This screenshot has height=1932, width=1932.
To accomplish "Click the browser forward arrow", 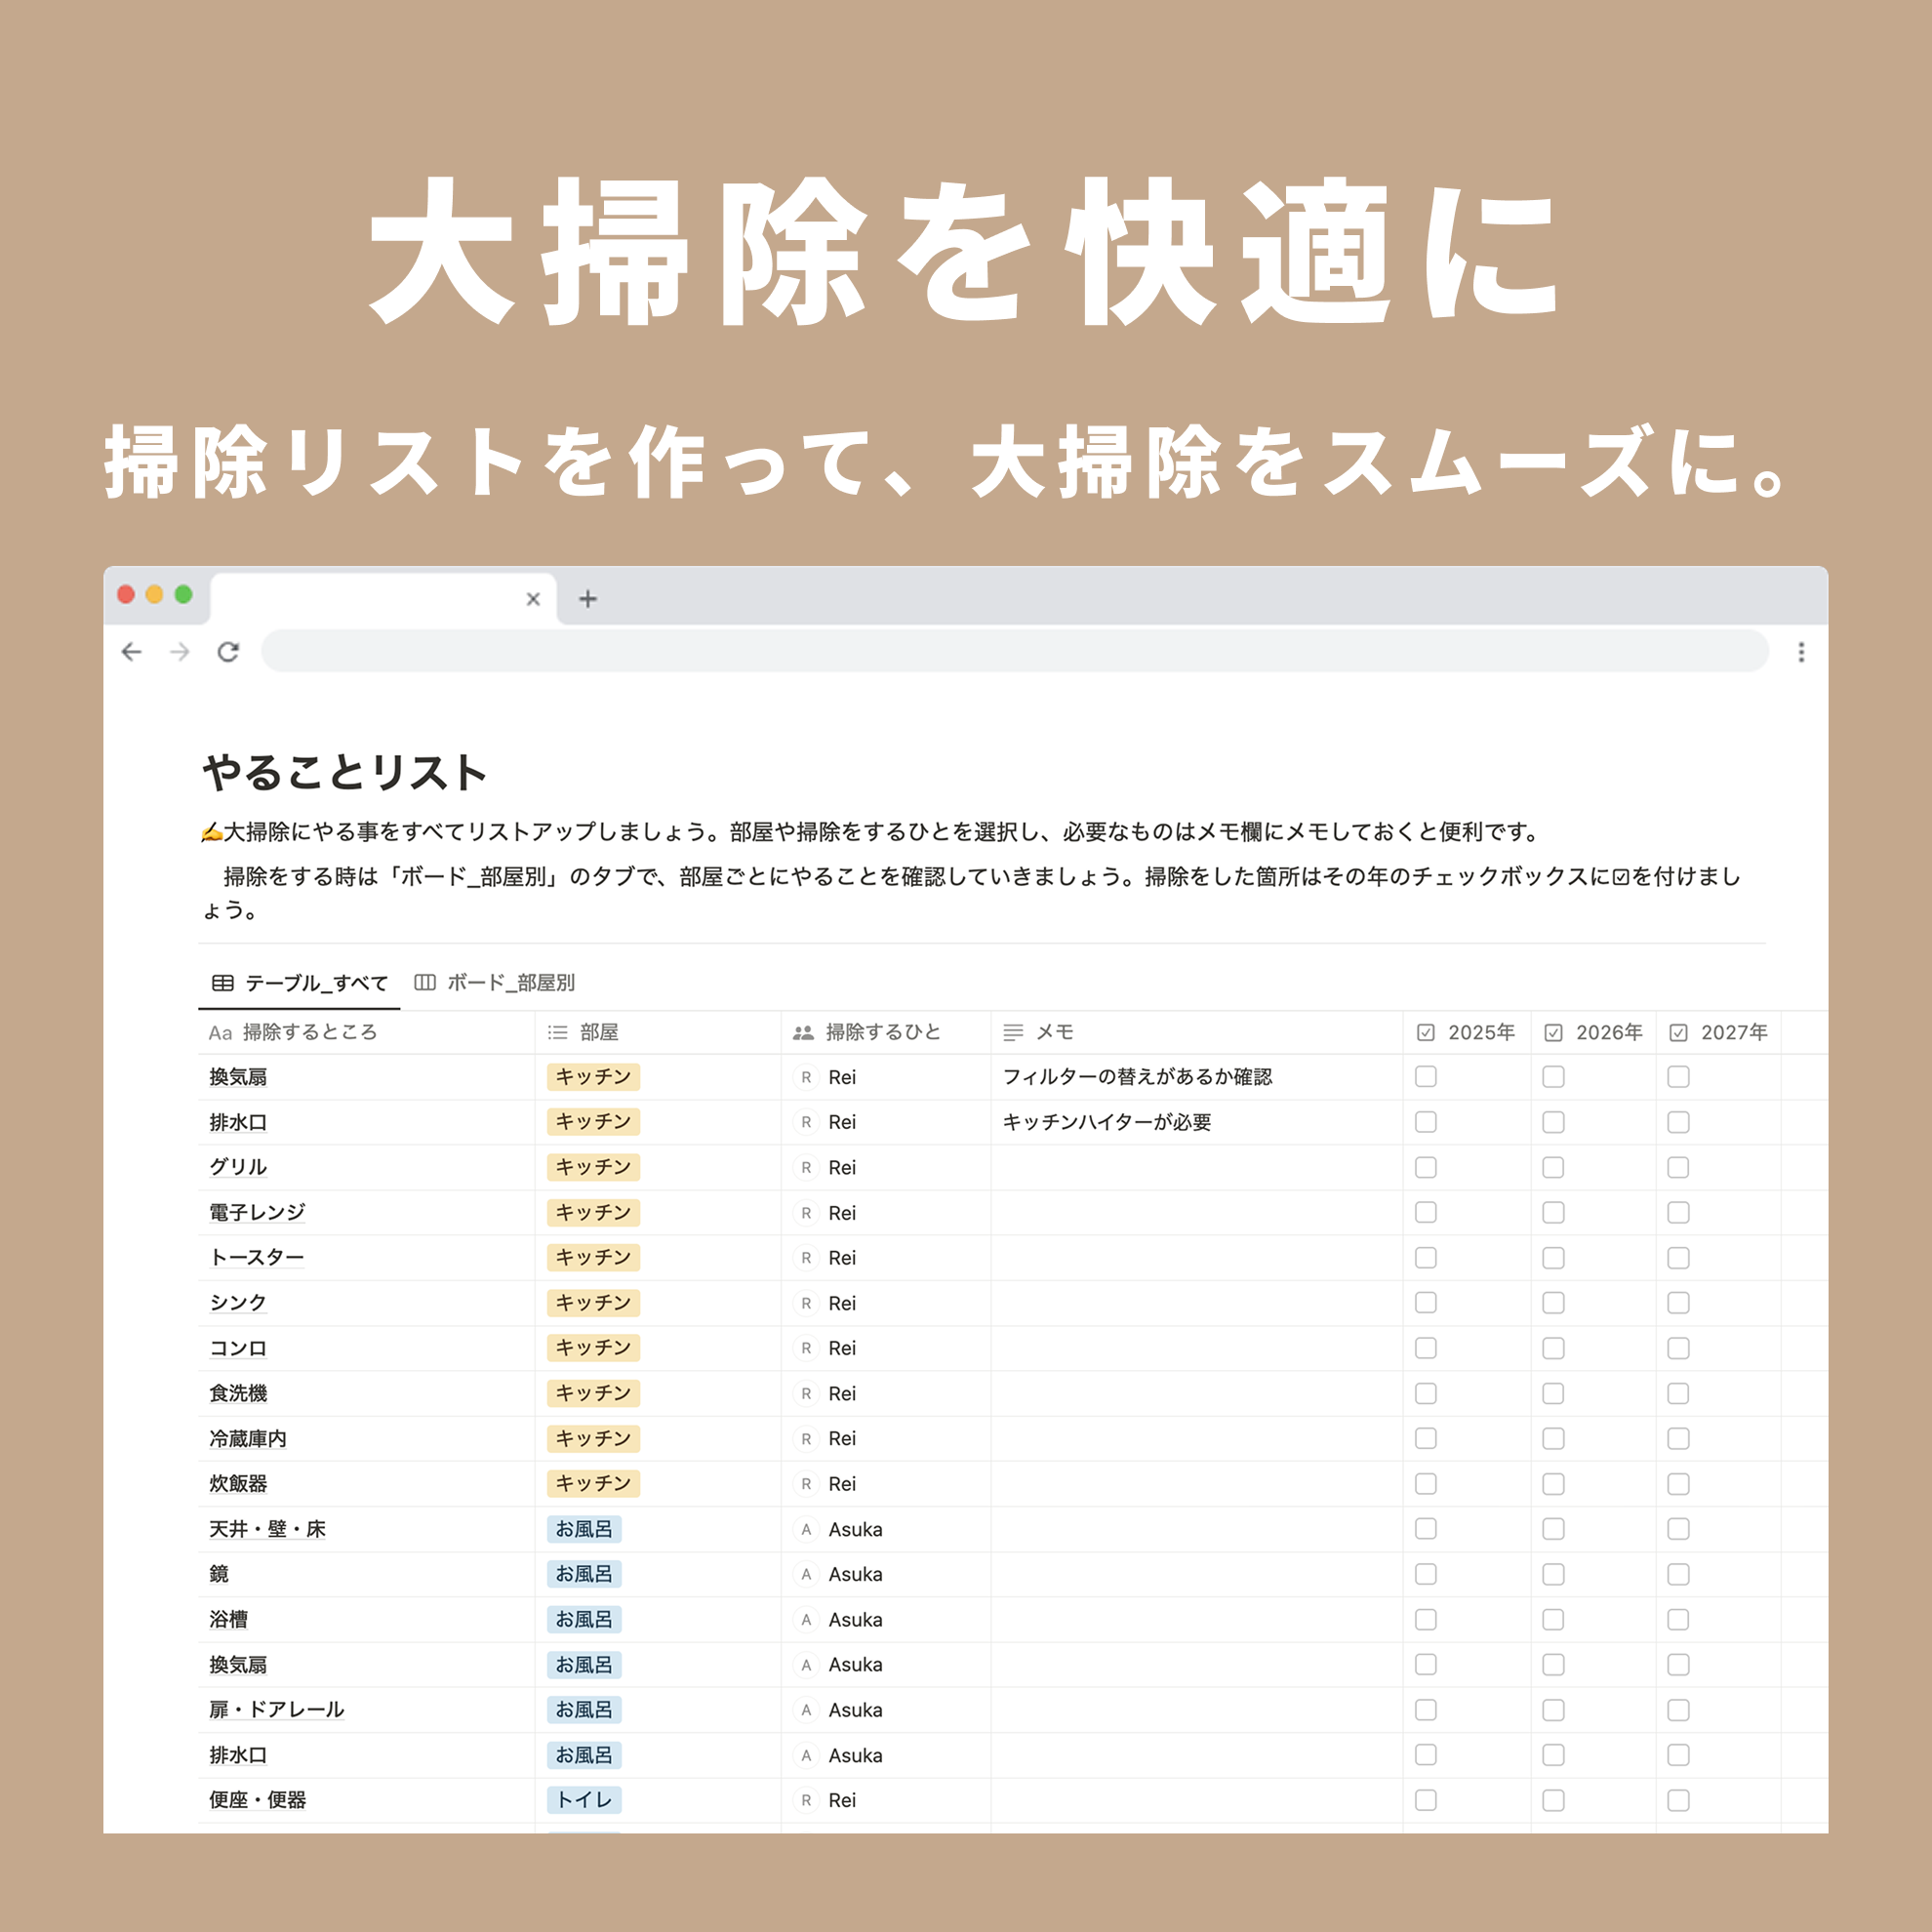I will 180,652.
